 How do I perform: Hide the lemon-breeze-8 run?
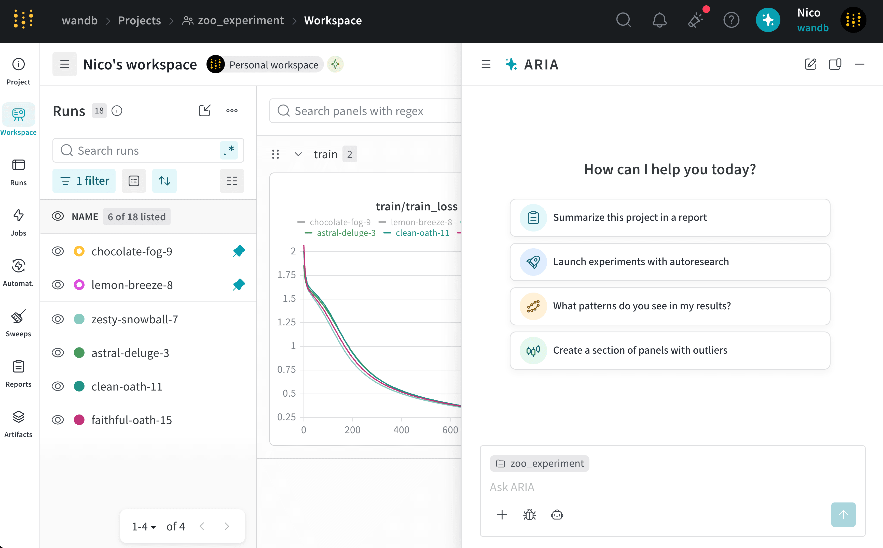(58, 285)
